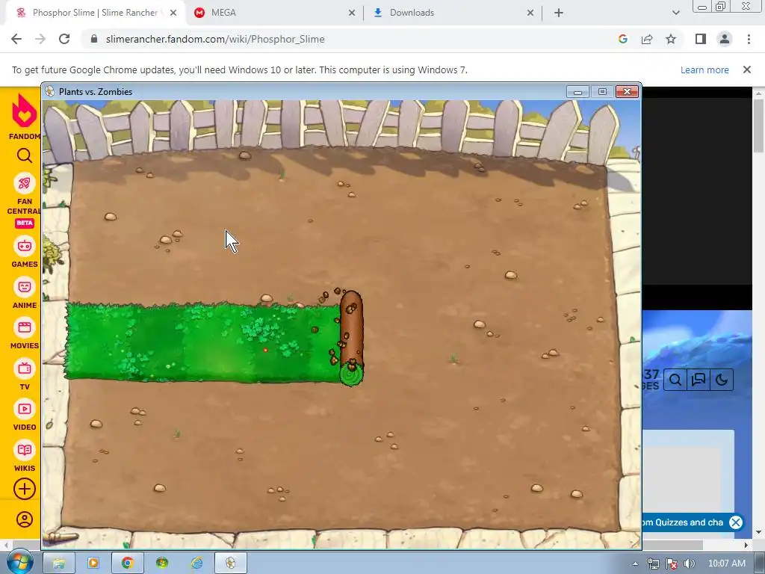The image size is (765, 574).
Task: Show hidden tray icons arrow
Action: (x=635, y=564)
